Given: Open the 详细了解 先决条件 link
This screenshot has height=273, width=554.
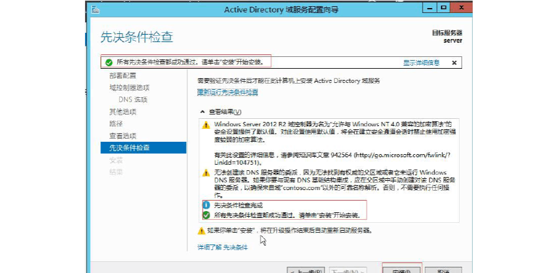Looking at the screenshot, I should tap(222, 247).
